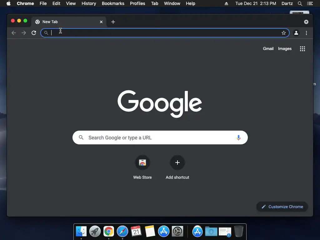The image size is (320, 240).
Task: Open System Preferences from the Dock
Action: 177,232
